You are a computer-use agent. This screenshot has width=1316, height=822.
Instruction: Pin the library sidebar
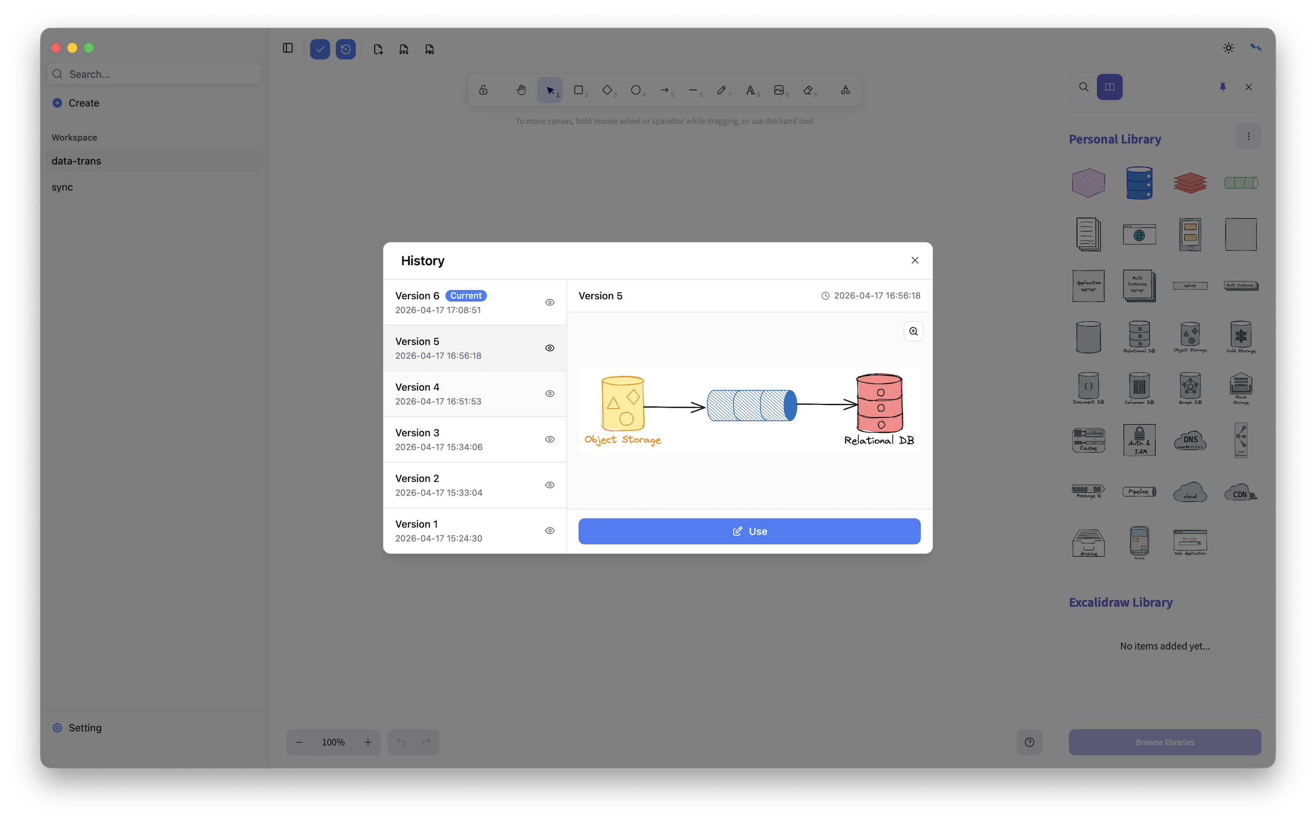pos(1222,87)
